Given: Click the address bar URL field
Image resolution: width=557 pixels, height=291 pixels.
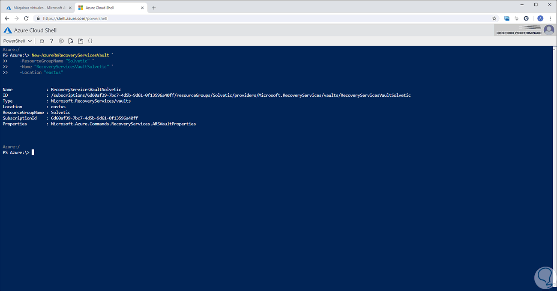Looking at the screenshot, I should (266, 18).
